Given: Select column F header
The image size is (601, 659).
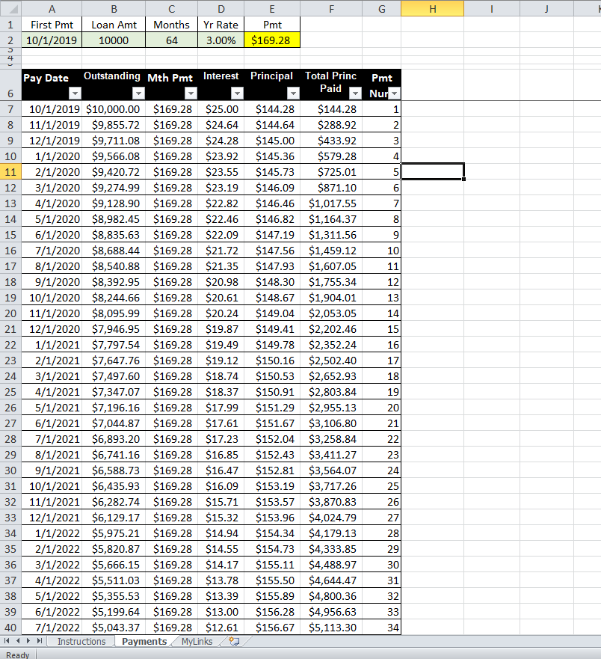Looking at the screenshot, I should [x=331, y=9].
